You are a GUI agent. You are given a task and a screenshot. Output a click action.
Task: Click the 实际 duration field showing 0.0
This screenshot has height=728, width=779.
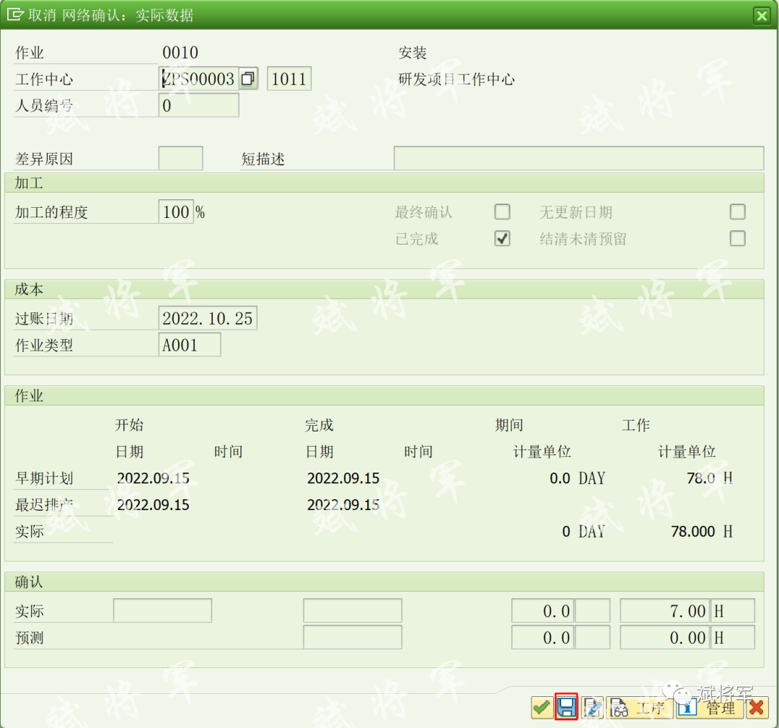[543, 610]
